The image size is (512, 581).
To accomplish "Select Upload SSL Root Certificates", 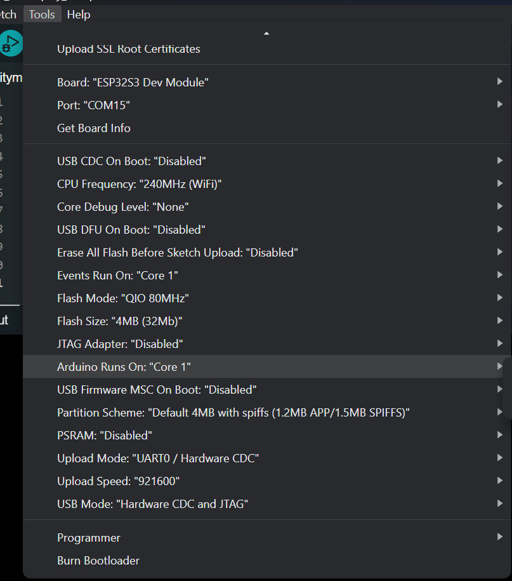I will click(x=266, y=49).
